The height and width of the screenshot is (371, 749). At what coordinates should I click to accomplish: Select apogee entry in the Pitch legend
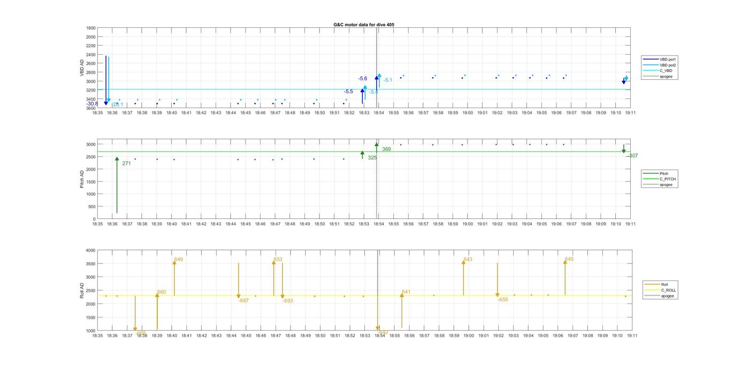(x=659, y=185)
